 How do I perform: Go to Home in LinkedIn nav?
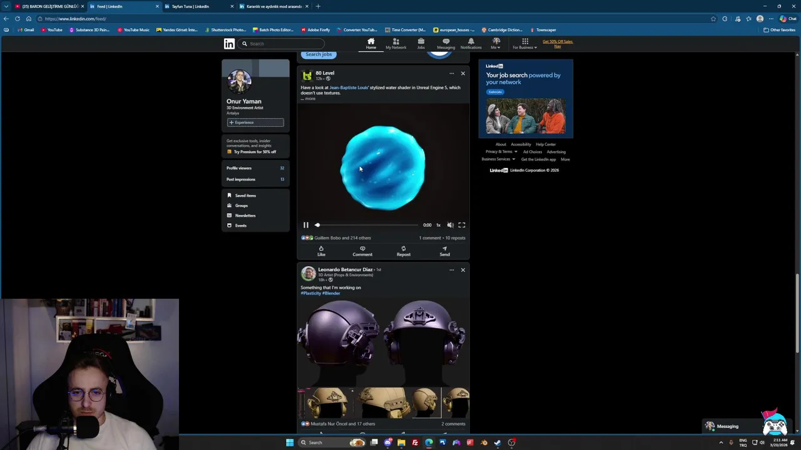tap(371, 44)
